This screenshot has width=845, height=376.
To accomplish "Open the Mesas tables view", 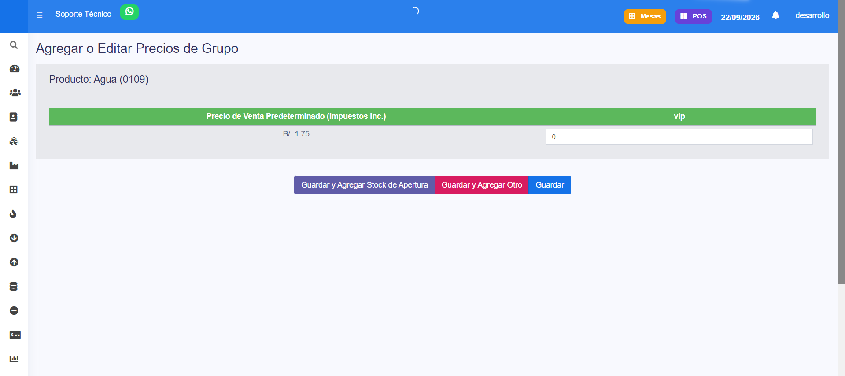I will tap(645, 16).
